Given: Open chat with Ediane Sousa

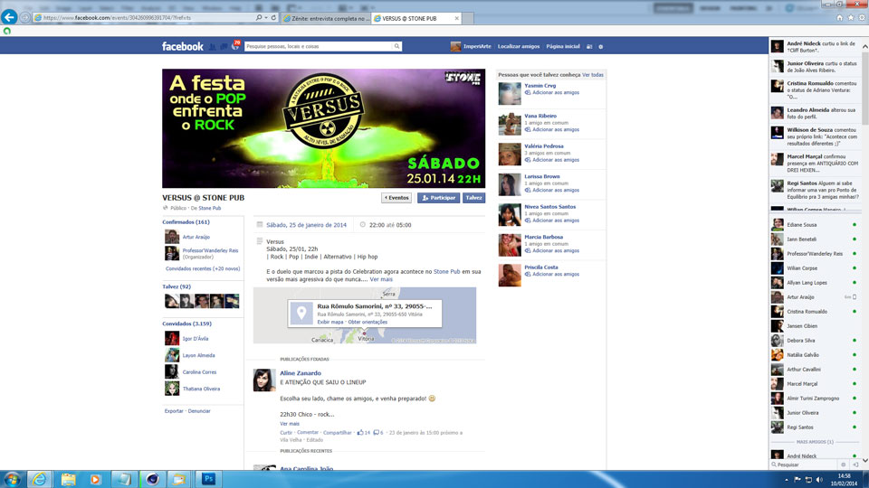Looking at the screenshot, I should [815, 225].
